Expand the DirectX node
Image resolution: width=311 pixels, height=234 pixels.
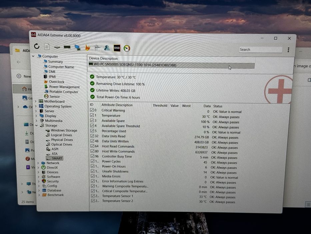(x=38, y=167)
